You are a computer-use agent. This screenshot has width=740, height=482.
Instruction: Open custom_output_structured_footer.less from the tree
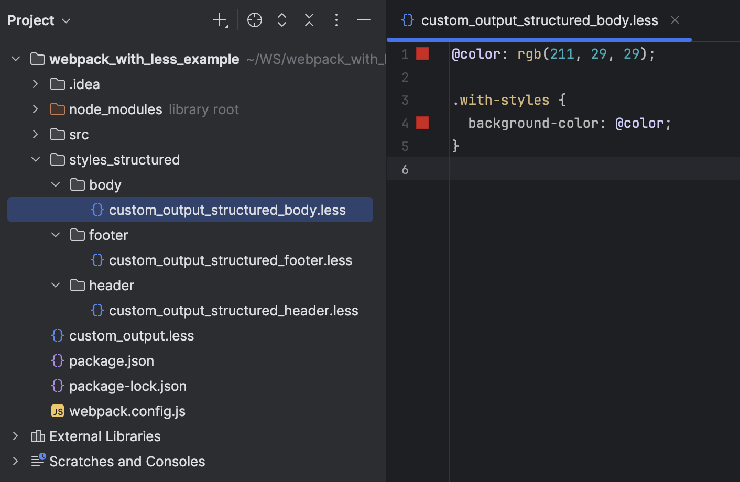tap(231, 260)
